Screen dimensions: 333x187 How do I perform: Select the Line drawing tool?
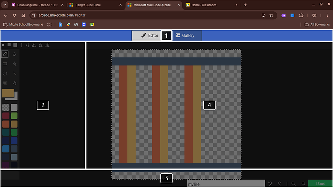coord(14,73)
